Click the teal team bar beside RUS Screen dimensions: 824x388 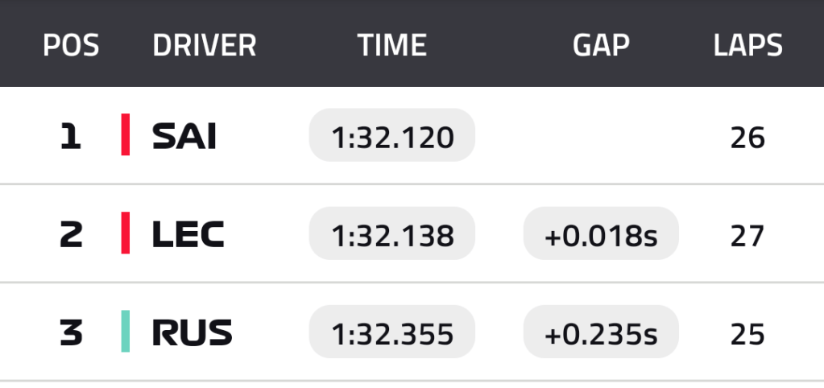(x=126, y=332)
